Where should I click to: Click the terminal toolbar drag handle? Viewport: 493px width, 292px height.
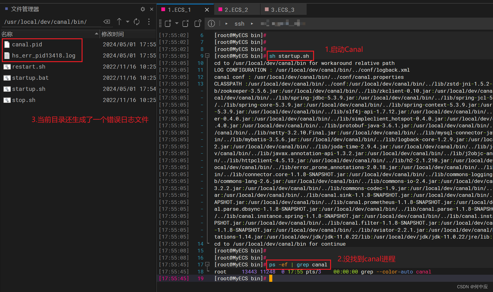coord(160,23)
